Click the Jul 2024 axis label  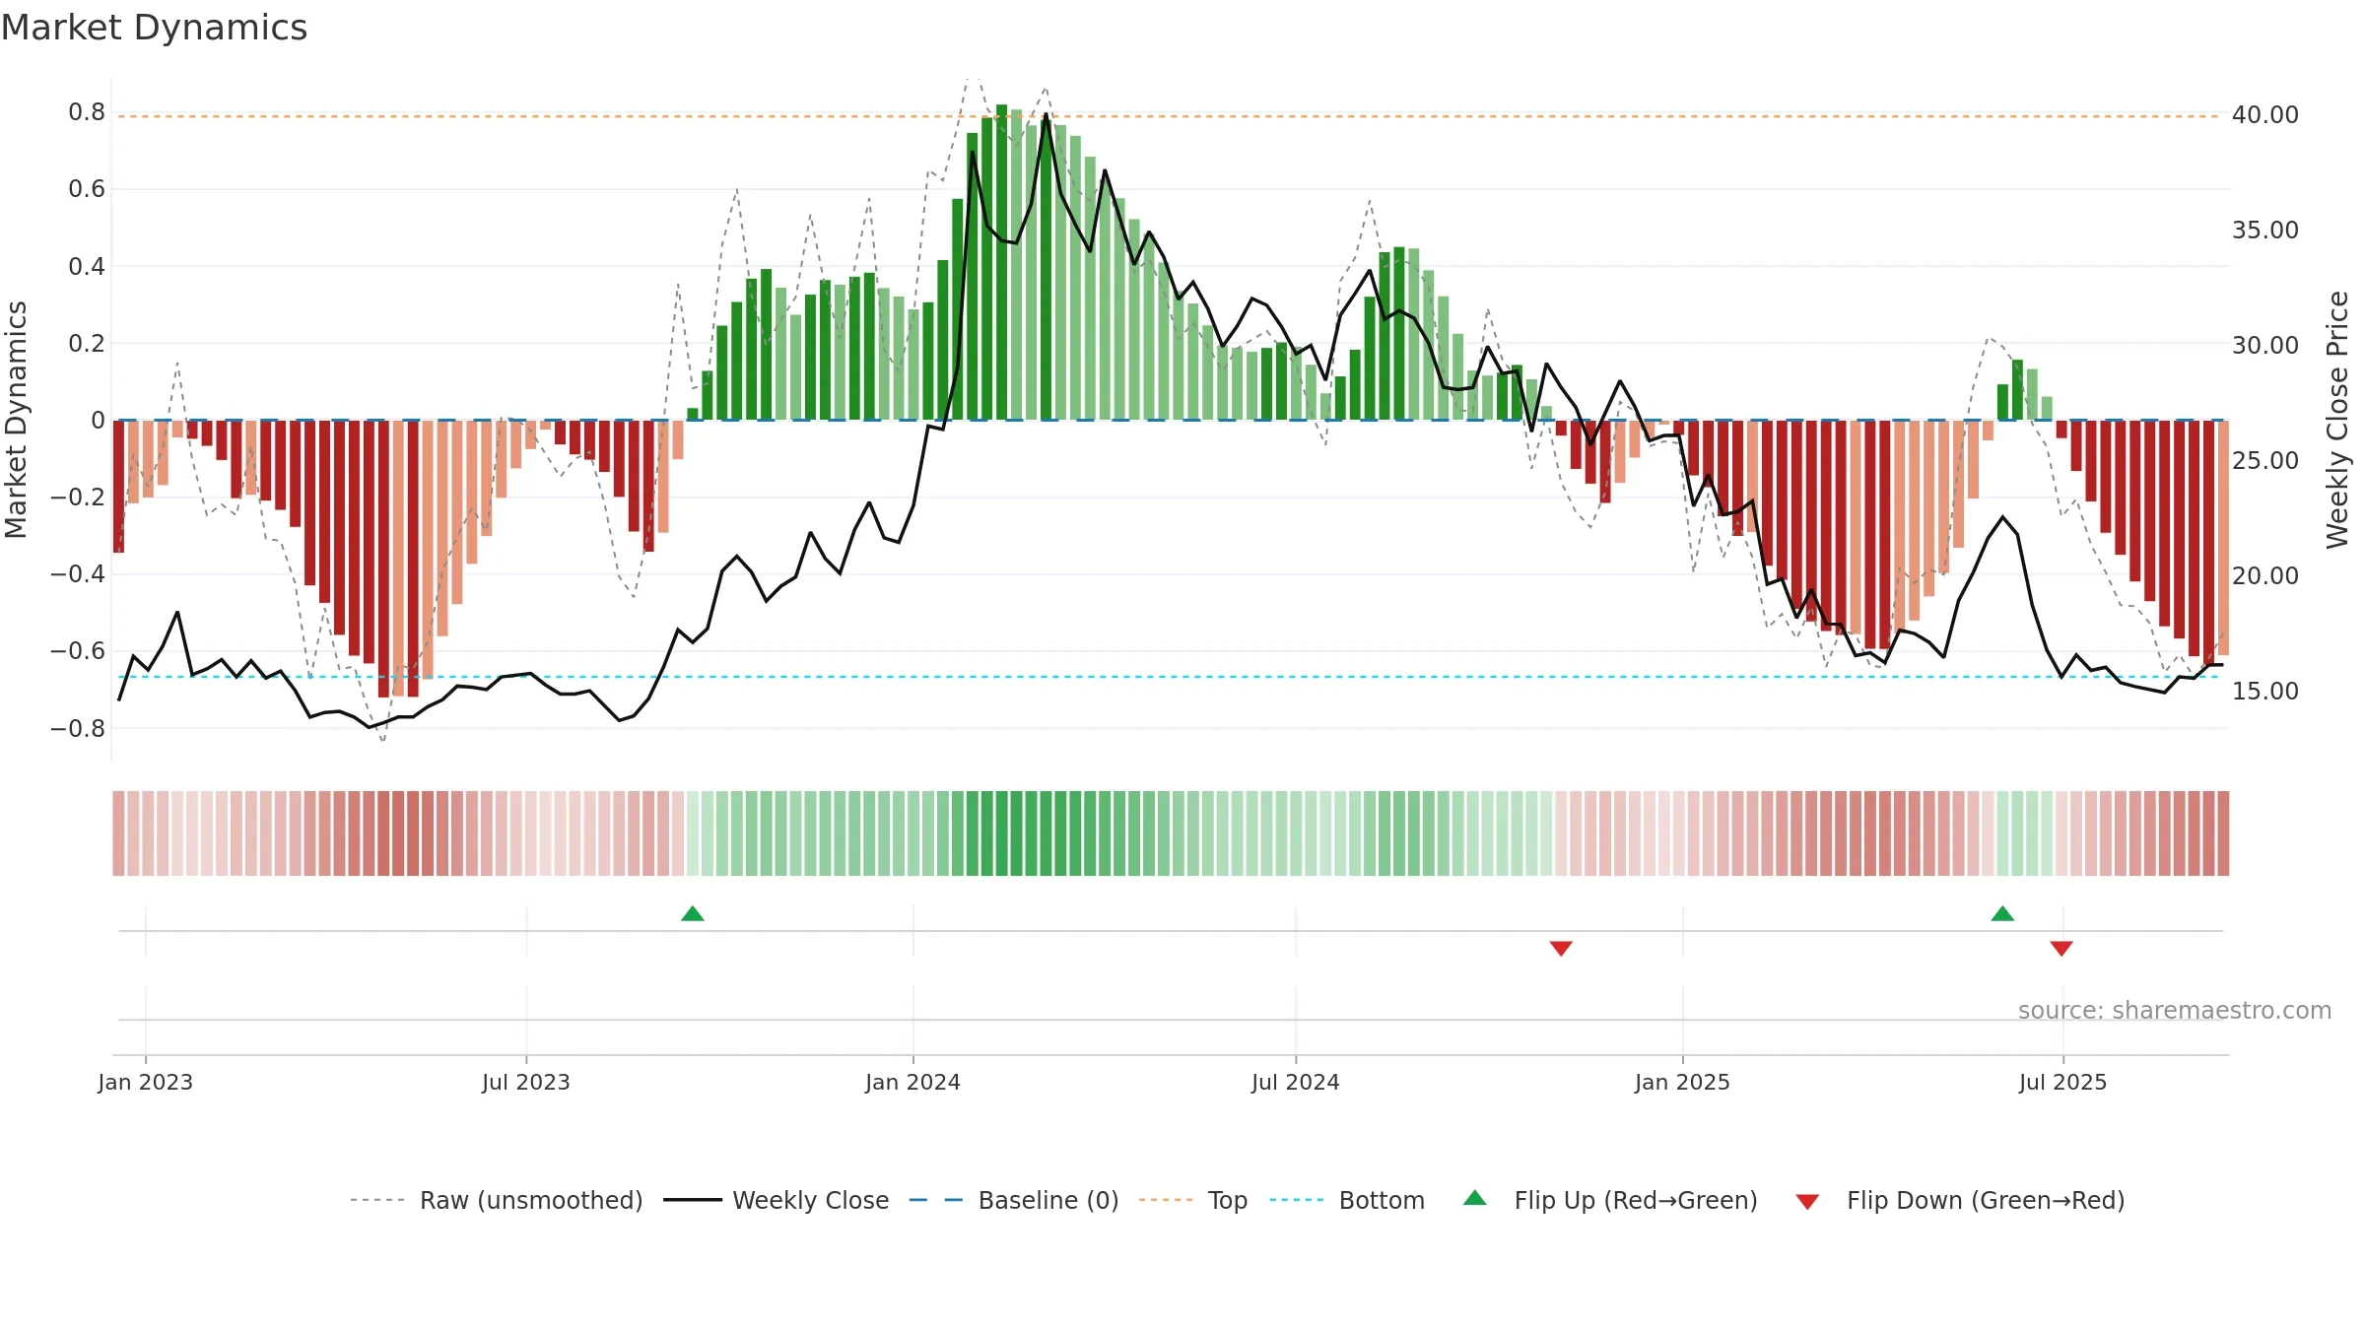coord(1296,1082)
